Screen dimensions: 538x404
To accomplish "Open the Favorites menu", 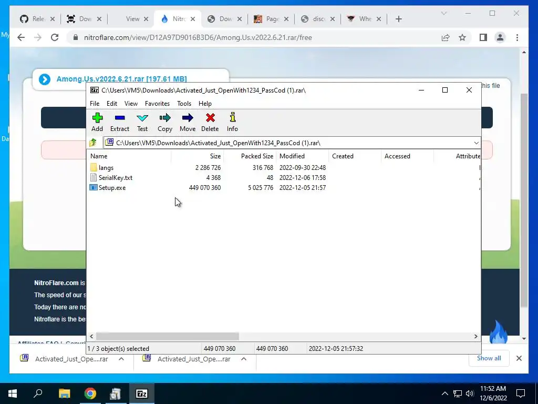I will [x=157, y=104].
